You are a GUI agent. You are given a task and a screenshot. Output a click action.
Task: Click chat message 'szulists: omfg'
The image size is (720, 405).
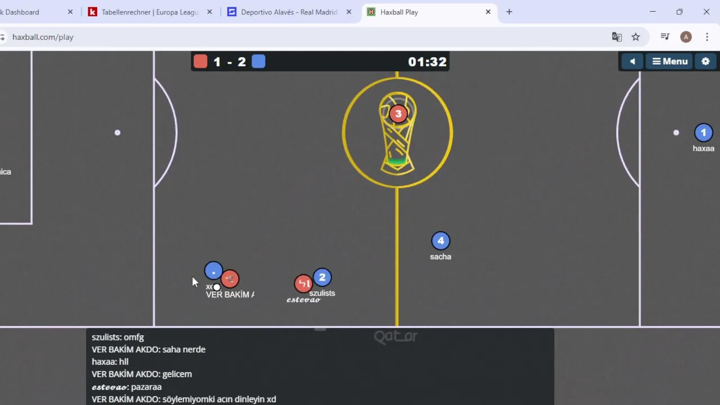tap(118, 337)
